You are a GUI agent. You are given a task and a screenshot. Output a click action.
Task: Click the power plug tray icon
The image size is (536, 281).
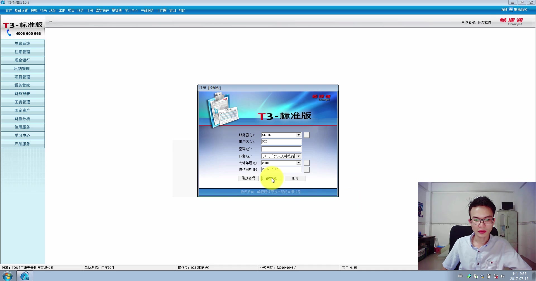pos(489,276)
